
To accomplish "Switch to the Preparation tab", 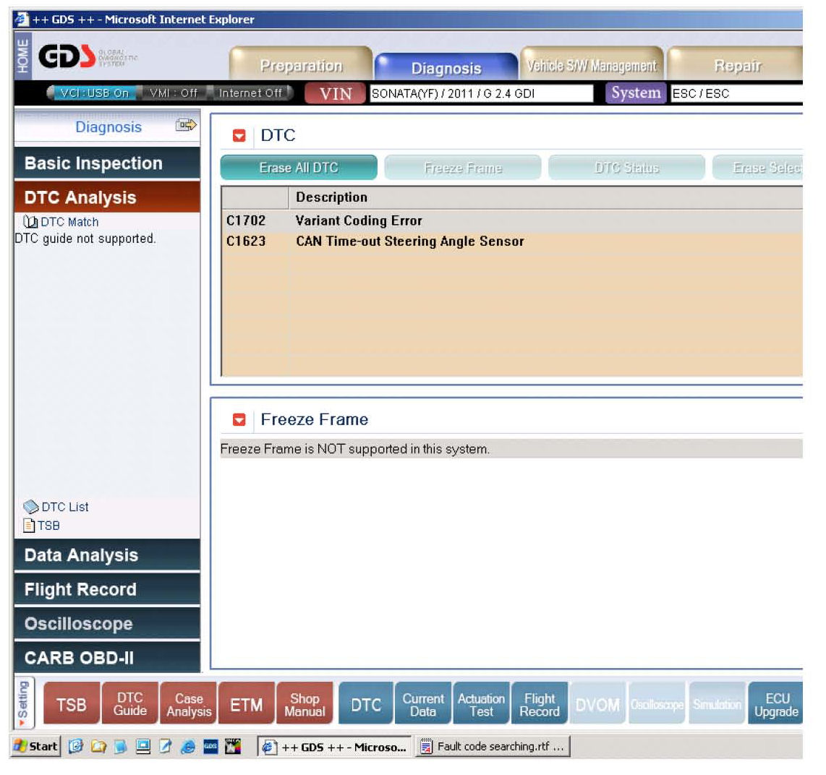I will coord(301,66).
